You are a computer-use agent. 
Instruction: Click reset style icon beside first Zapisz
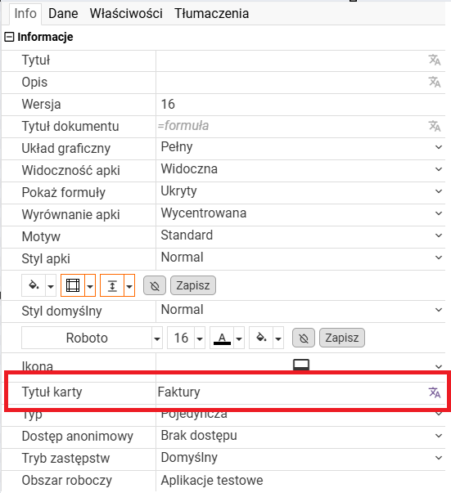[155, 286]
